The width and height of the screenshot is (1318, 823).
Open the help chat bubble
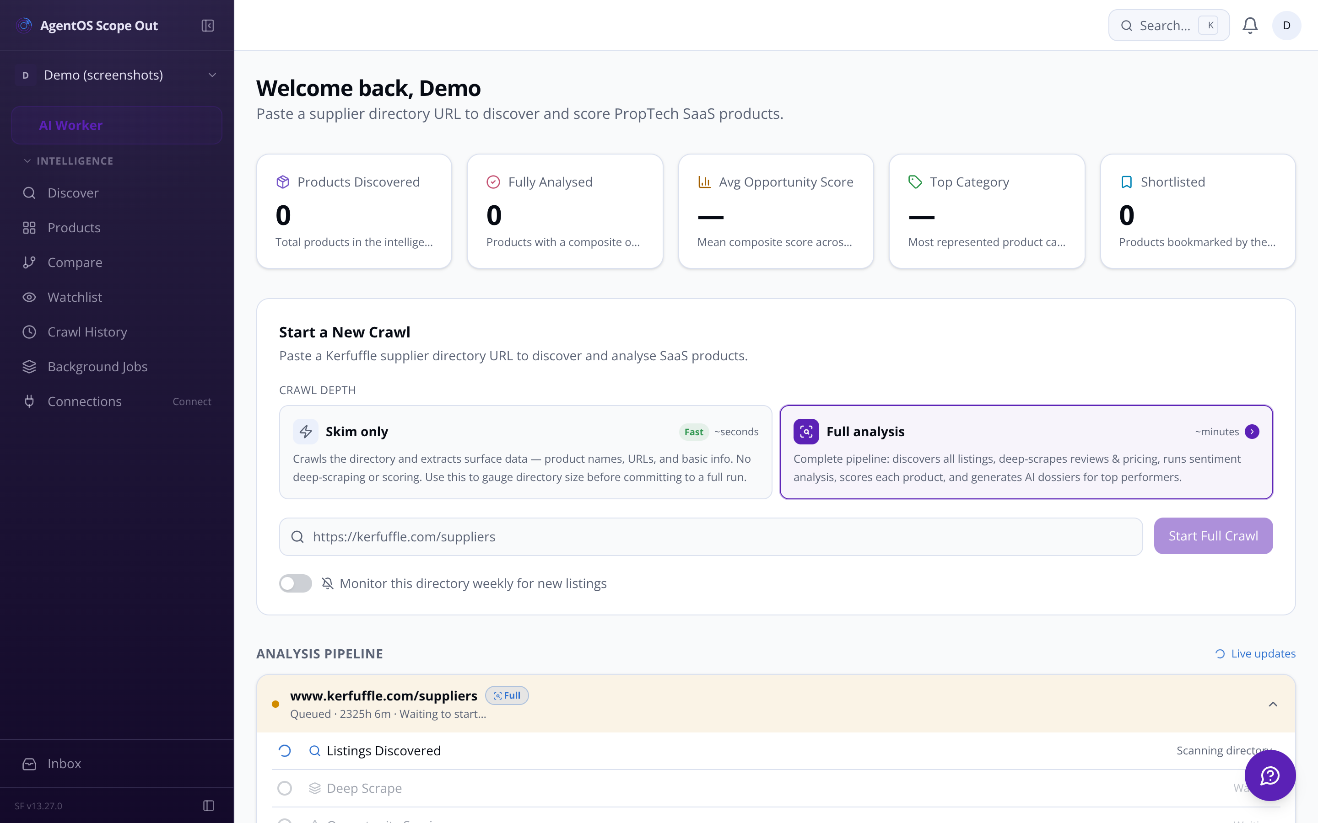tap(1269, 775)
